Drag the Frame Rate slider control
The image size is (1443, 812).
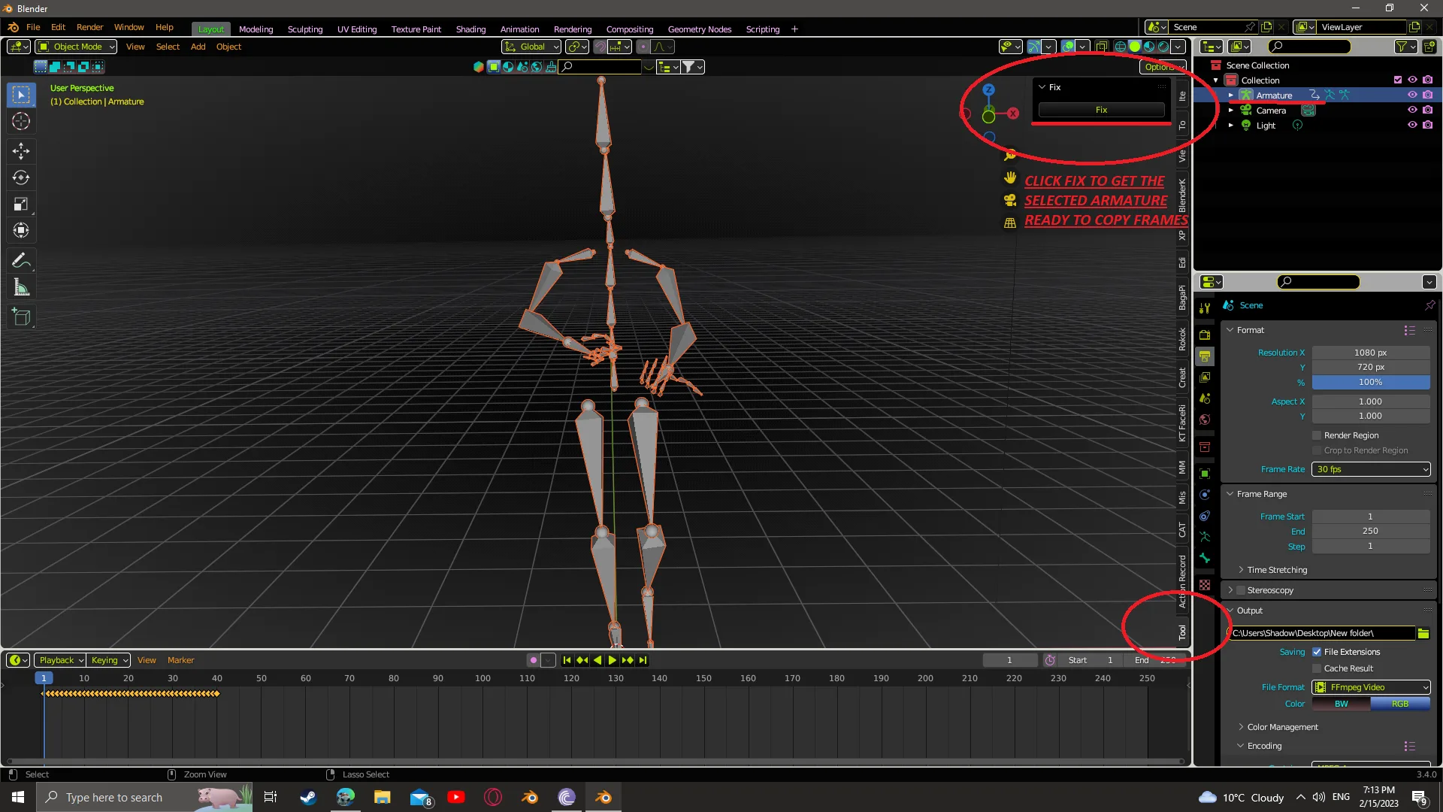(x=1371, y=469)
